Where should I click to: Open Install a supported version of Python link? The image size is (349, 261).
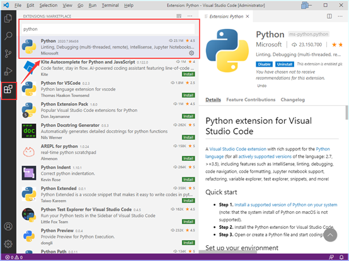click(286, 205)
